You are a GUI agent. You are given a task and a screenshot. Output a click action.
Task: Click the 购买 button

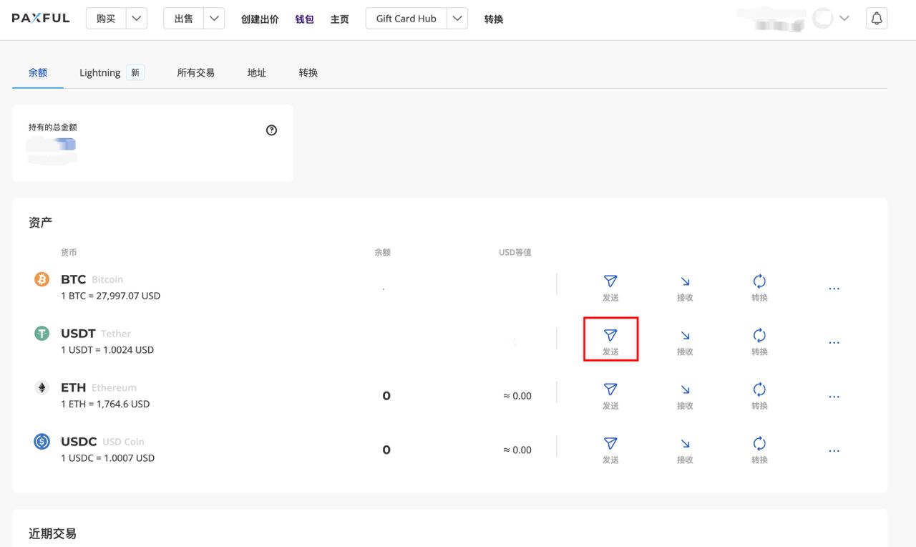point(106,19)
